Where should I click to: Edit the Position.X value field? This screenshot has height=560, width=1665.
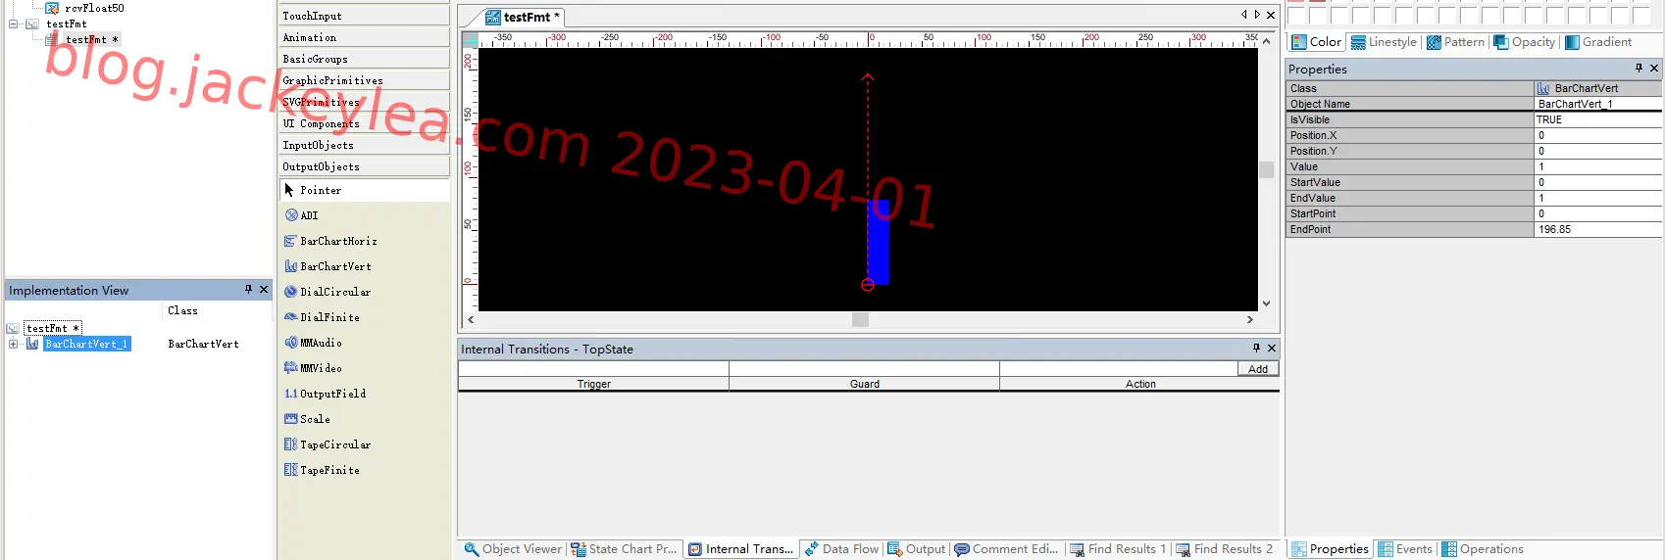point(1597,135)
